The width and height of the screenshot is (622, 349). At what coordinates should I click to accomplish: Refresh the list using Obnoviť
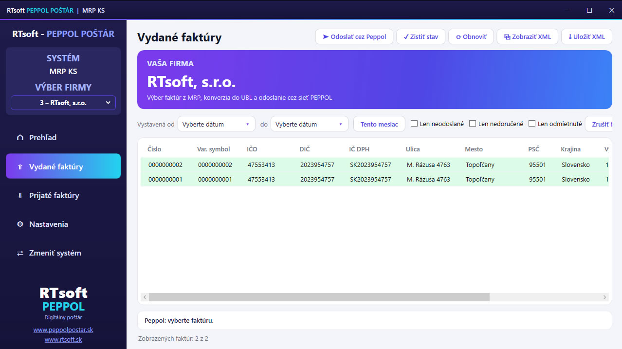(x=471, y=37)
